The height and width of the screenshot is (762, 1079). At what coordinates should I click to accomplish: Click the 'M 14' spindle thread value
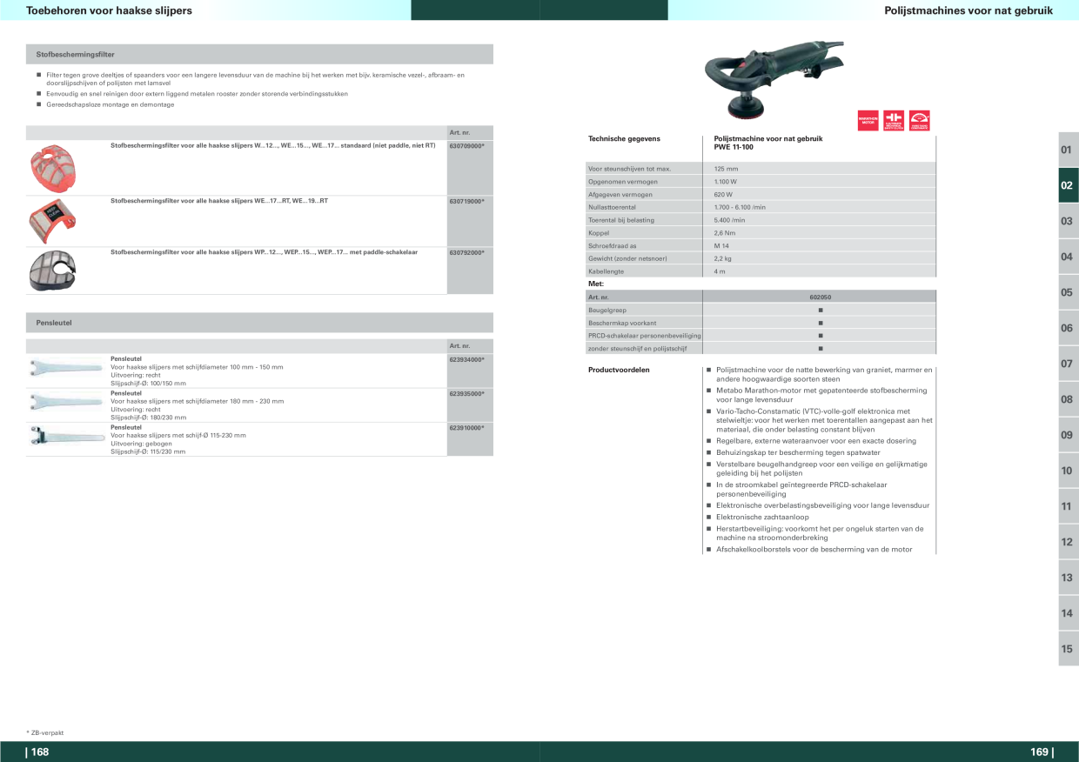point(721,246)
